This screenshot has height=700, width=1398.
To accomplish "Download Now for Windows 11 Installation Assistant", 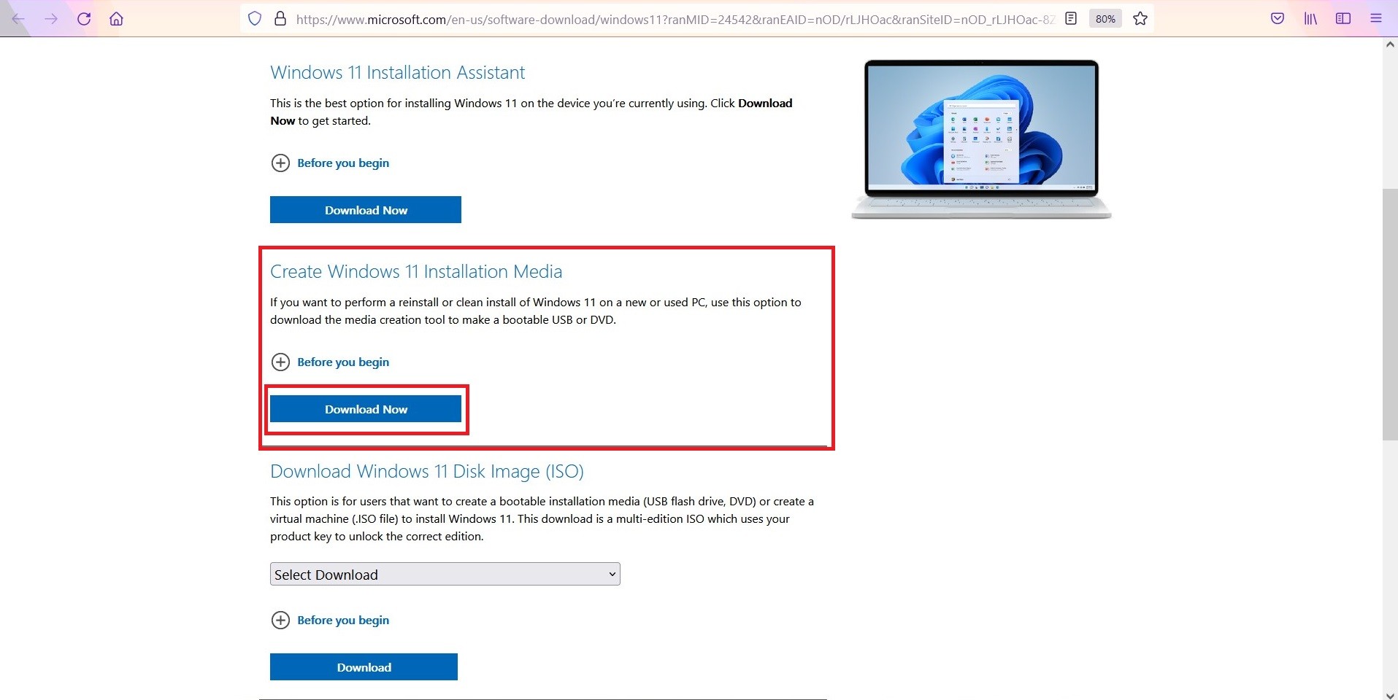I will 366,210.
